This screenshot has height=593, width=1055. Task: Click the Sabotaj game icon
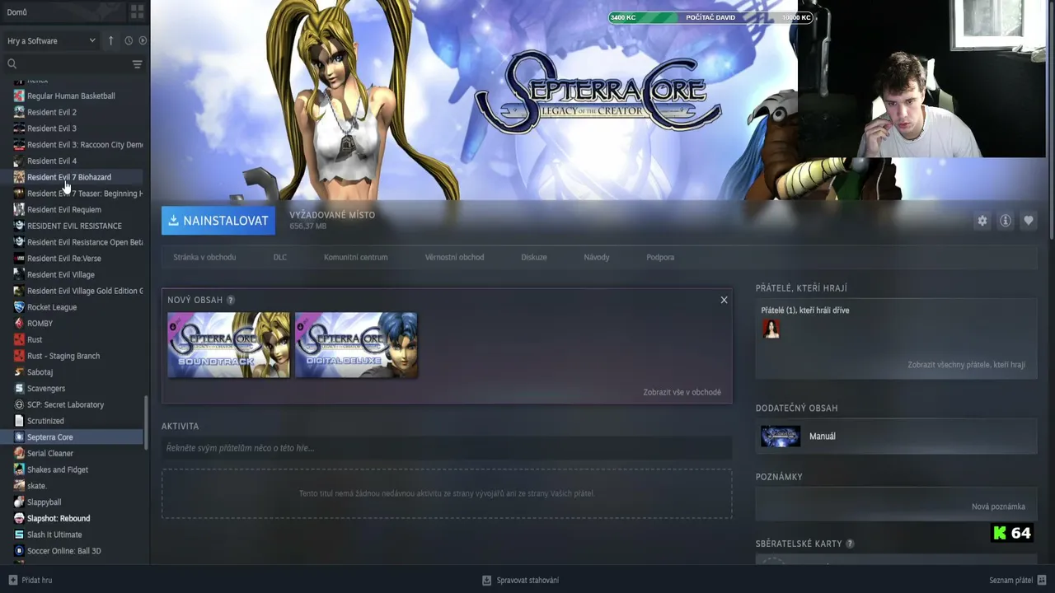click(19, 372)
